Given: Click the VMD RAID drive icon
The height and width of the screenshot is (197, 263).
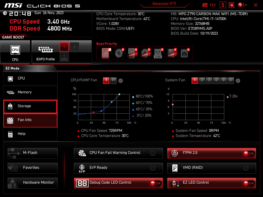Looking at the screenshot, I should pos(175,168).
